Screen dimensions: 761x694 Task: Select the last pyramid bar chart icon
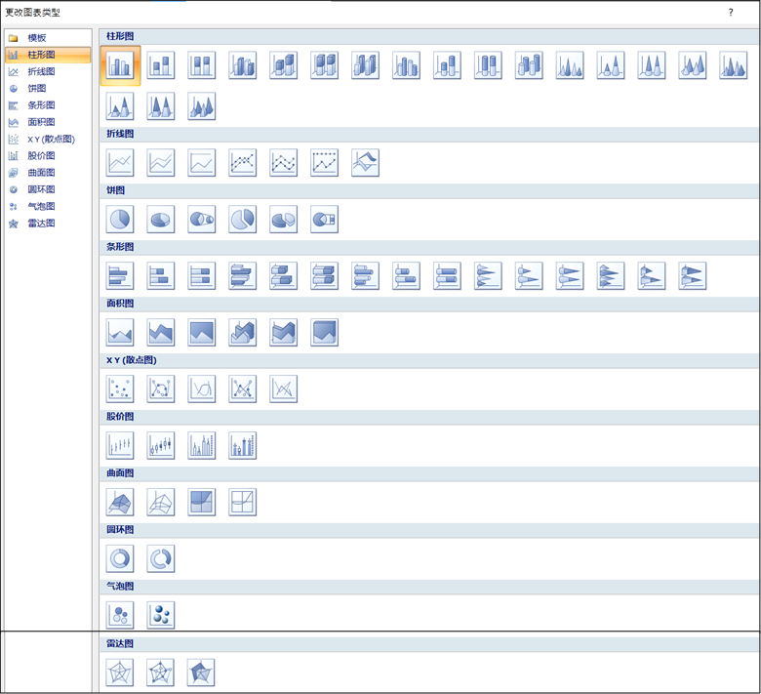[692, 276]
